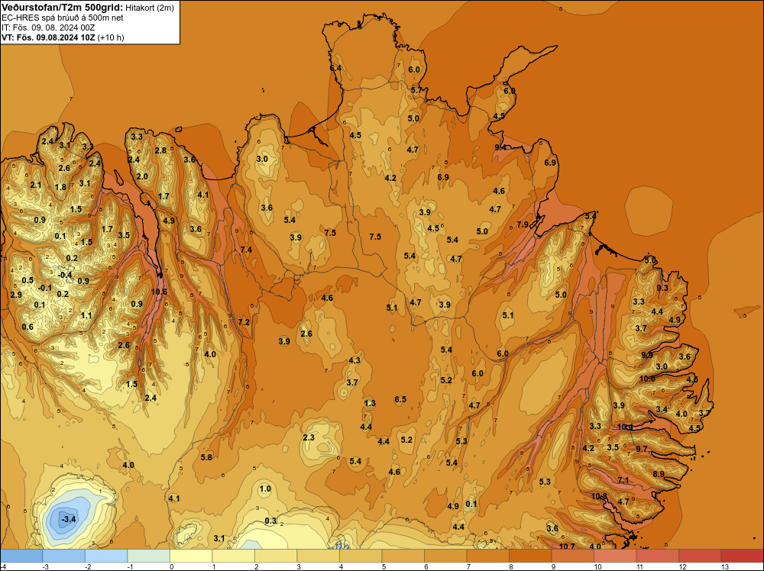Click the '1.1' temperature value
This screenshot has width=764, height=571.
click(x=86, y=315)
